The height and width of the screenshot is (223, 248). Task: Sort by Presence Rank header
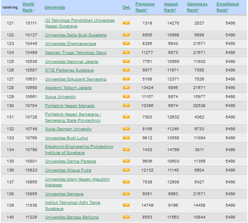[145, 7]
